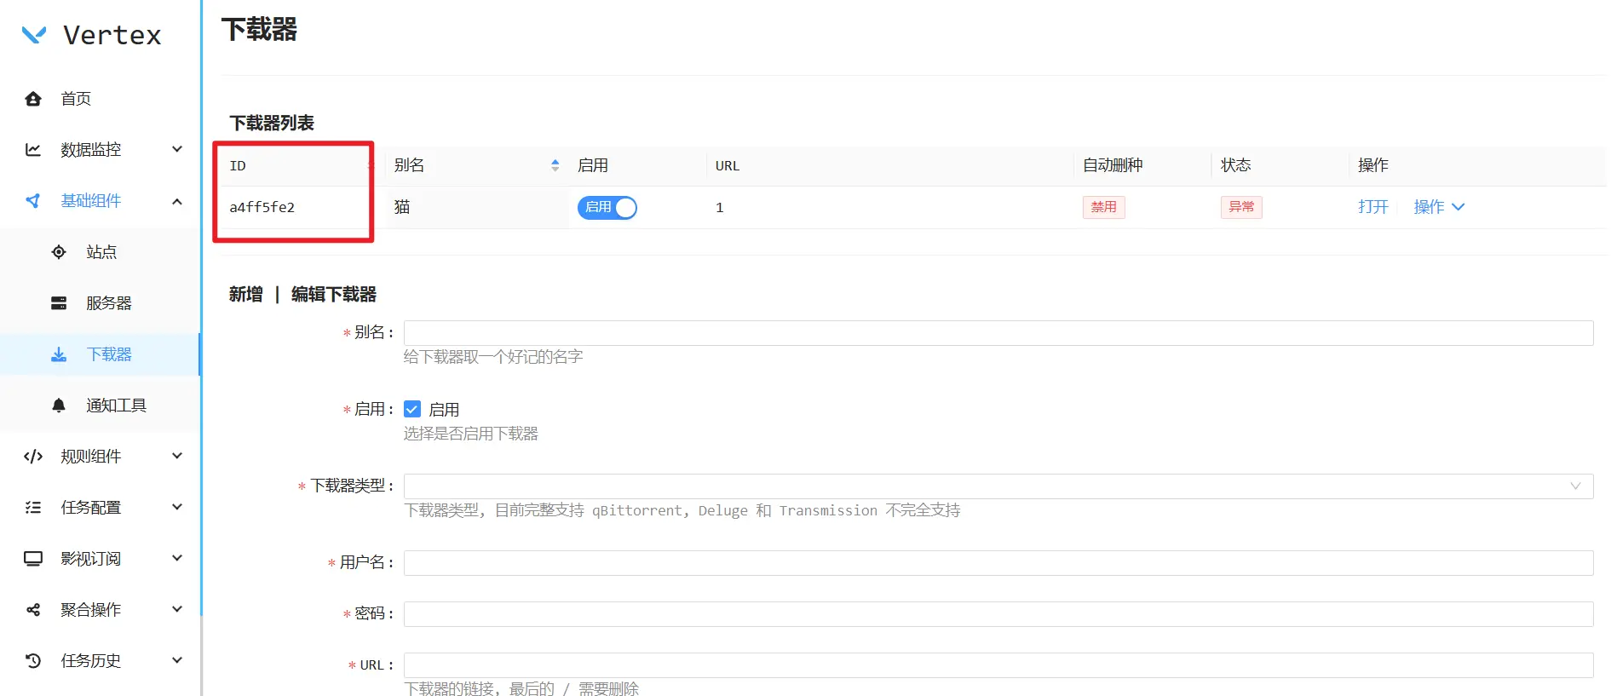
Task: Click the bell icon beside 通知工具
Action: 59,406
